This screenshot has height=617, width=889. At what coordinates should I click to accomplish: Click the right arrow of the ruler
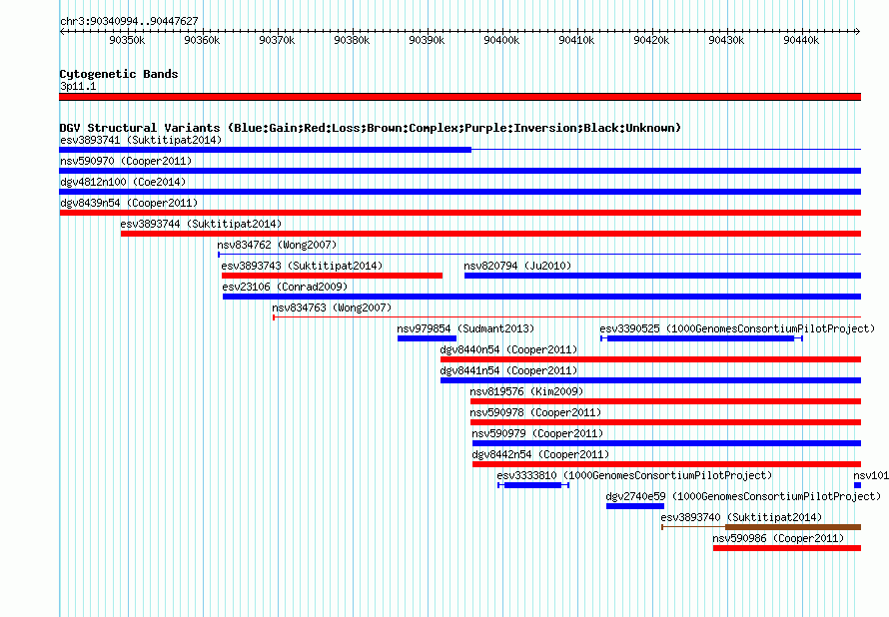858,31
